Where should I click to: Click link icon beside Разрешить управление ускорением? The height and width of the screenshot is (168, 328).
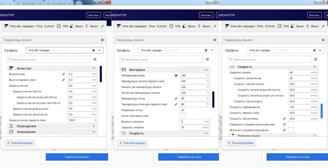(x=284, y=124)
